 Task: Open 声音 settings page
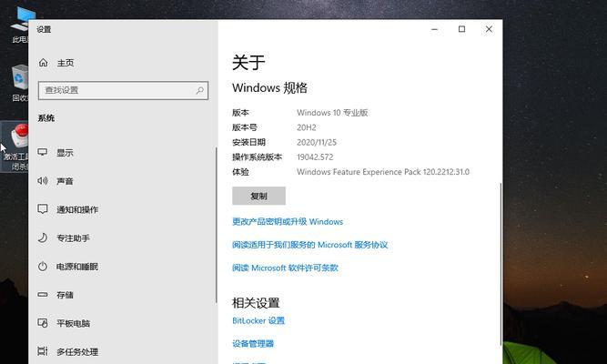pos(65,181)
